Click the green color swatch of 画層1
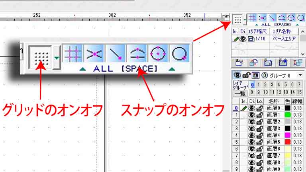The width and height of the screenshot is (306, 172). pyautogui.click(x=288, y=115)
